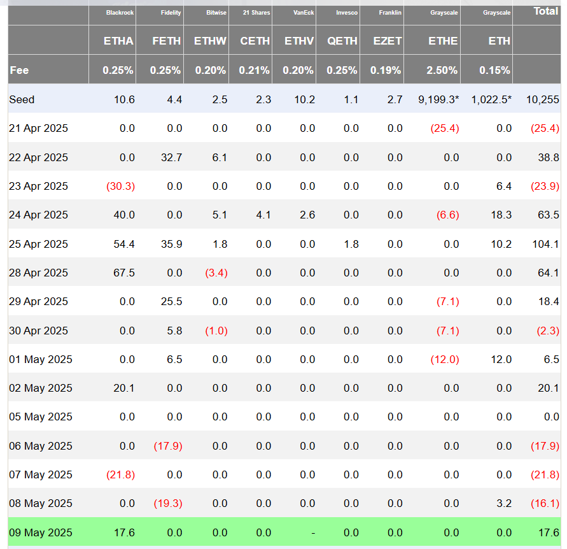Click the 29 Apr 2025 date
The width and height of the screenshot is (567, 549).
[x=38, y=301]
